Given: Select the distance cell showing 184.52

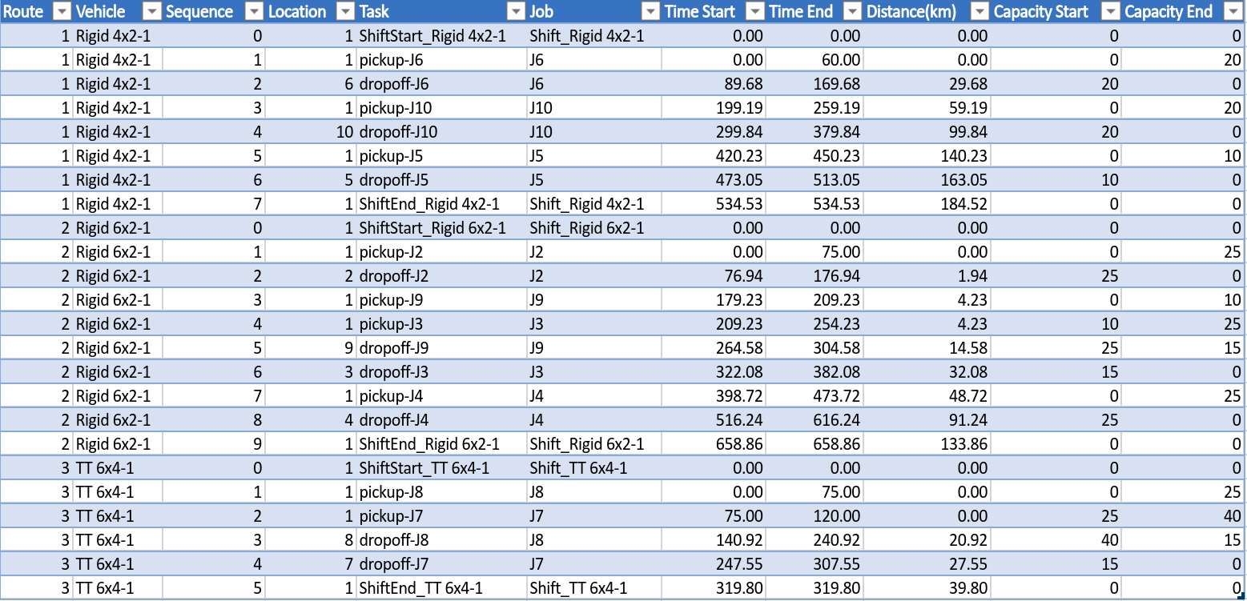Looking at the screenshot, I should click(927, 204).
